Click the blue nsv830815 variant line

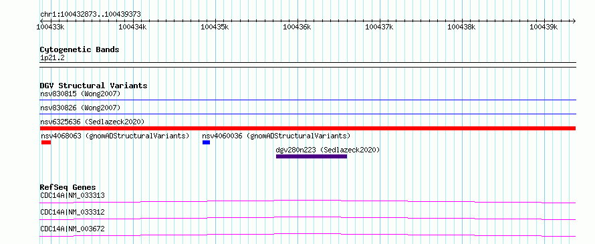pyautogui.click(x=308, y=100)
